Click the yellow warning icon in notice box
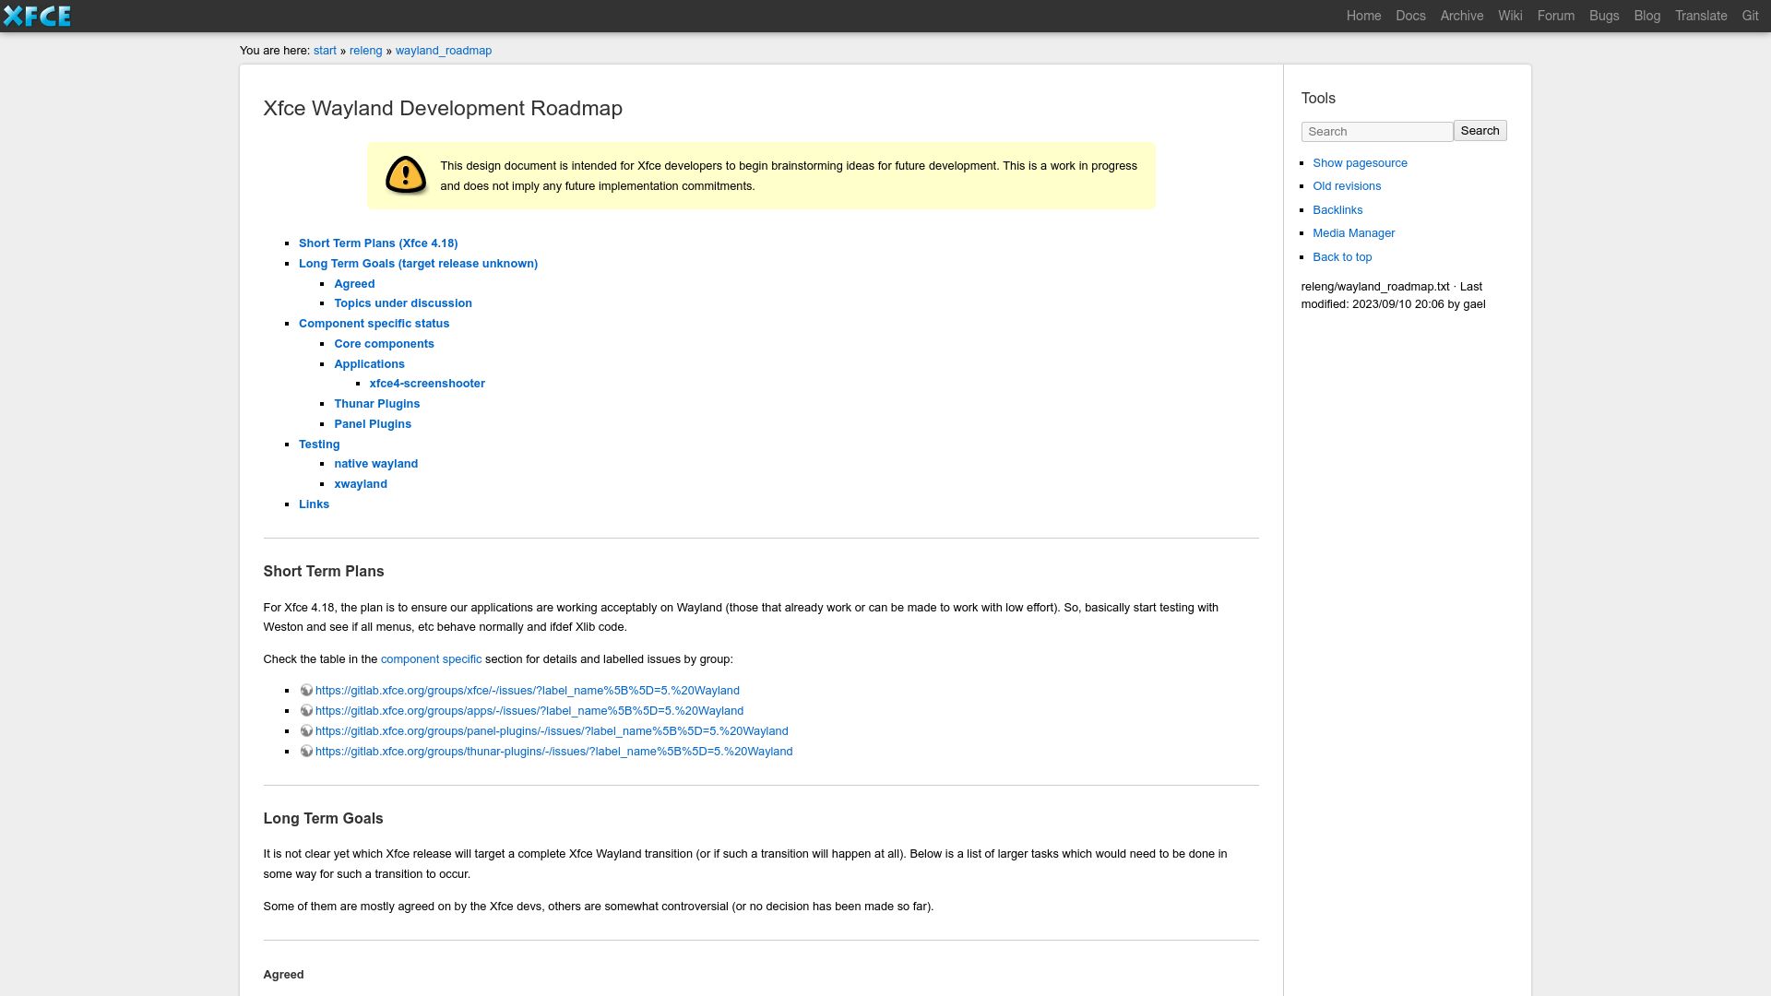1771x996 pixels. coord(405,175)
